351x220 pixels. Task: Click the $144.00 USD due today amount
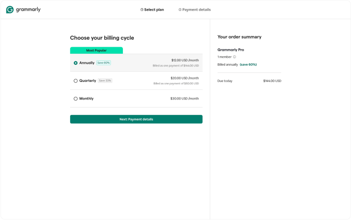(272, 81)
